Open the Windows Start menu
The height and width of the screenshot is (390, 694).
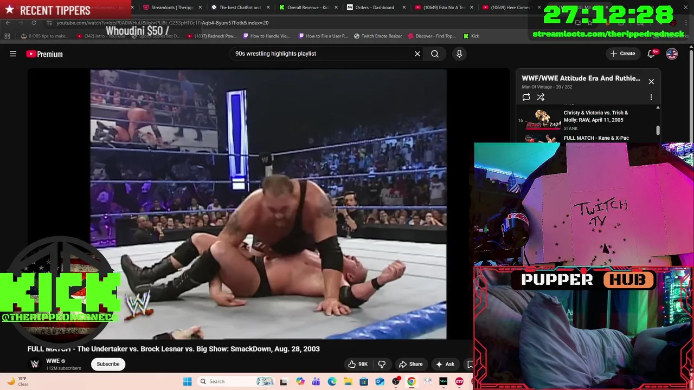click(x=187, y=381)
